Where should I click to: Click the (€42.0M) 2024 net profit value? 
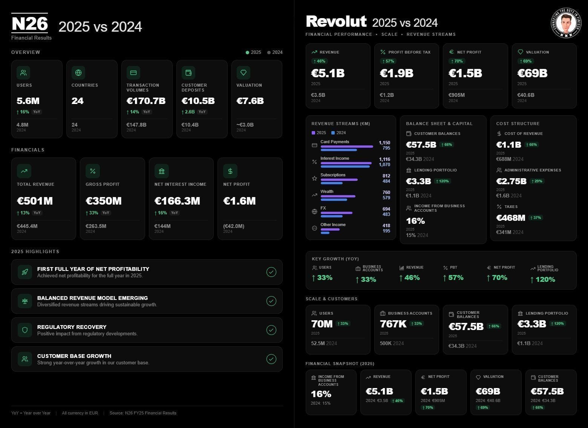234,226
